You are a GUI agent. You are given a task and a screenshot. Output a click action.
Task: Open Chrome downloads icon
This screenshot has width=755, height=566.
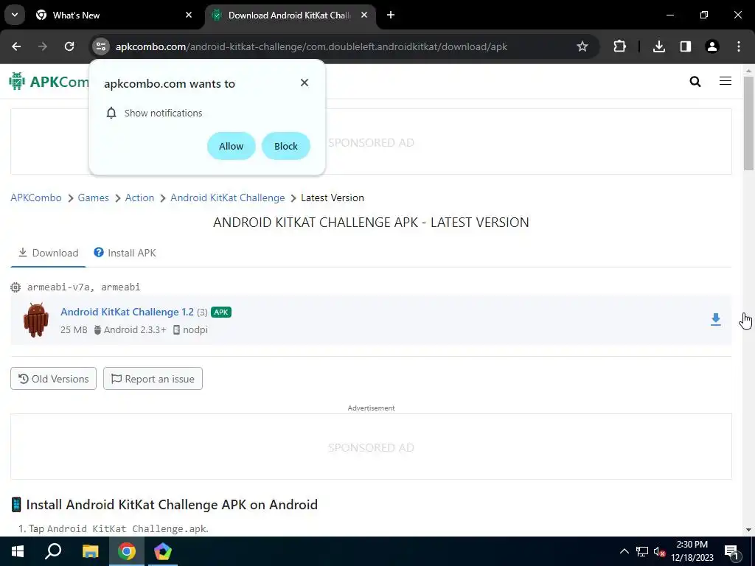pos(658,46)
